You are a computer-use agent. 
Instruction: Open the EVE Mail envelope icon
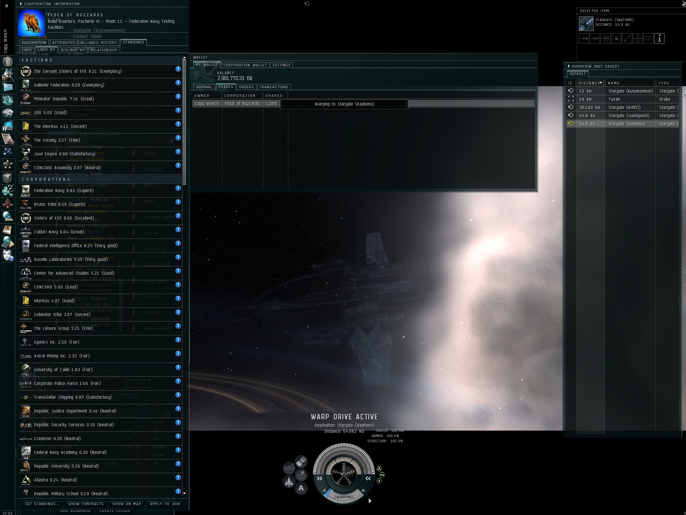point(7,87)
